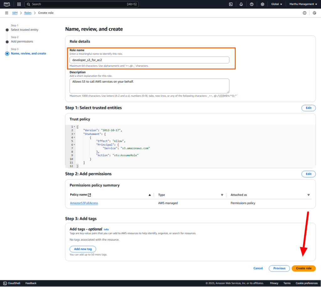Image resolution: width=321 pixels, height=287 pixels.
Task: Collapse the Principal fold arrow on line 6
Action: 74,145
